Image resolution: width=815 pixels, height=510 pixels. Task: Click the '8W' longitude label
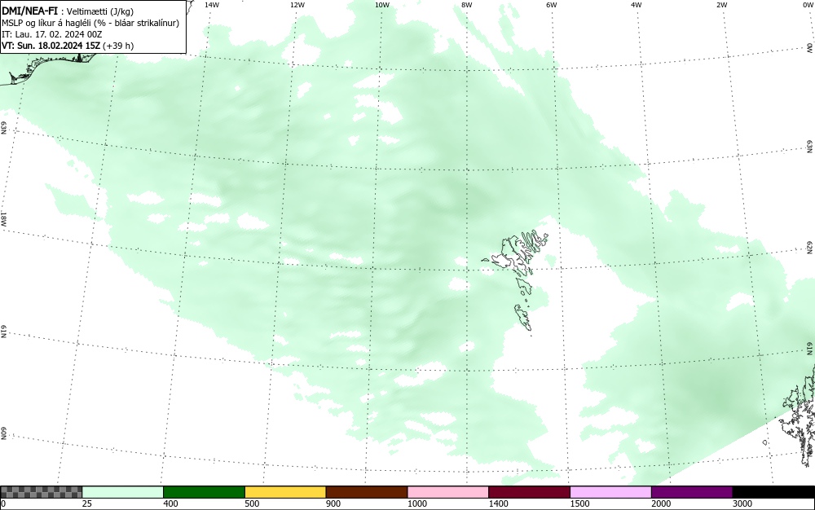point(467,5)
